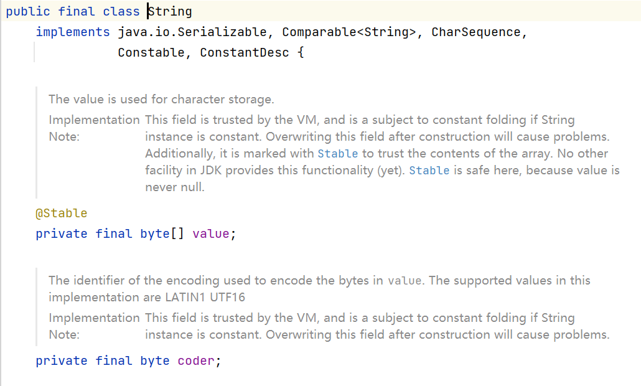Screen dimensions: 641x386
Task: Click the java.io.Serializable interface name
Action: [196, 32]
